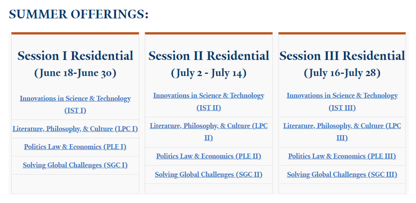This screenshot has height=203, width=416.
Task: Visit Innovations in Science & Technology (IST III) link
Action: point(342,96)
